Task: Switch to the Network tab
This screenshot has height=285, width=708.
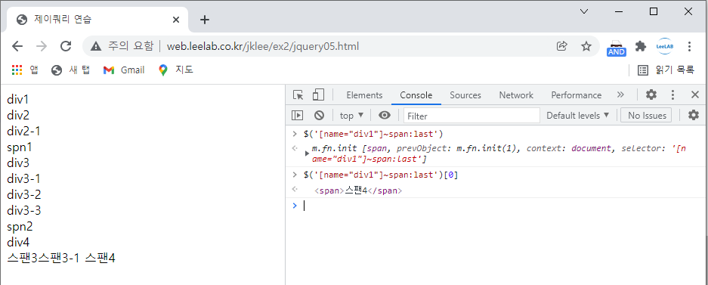Action: (516, 95)
